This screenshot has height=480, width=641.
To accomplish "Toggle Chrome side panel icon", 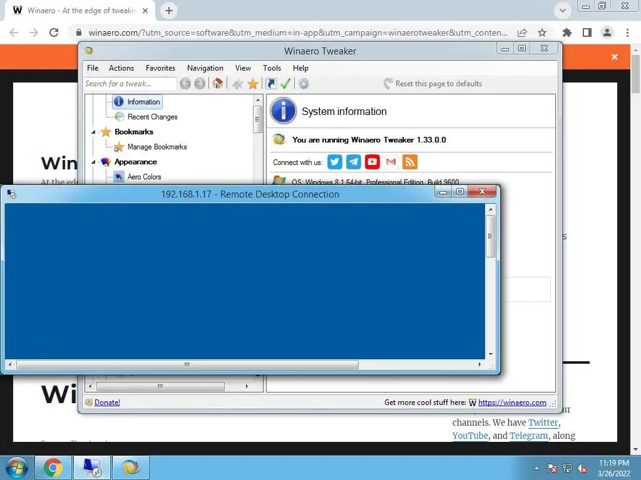I will coord(587,32).
